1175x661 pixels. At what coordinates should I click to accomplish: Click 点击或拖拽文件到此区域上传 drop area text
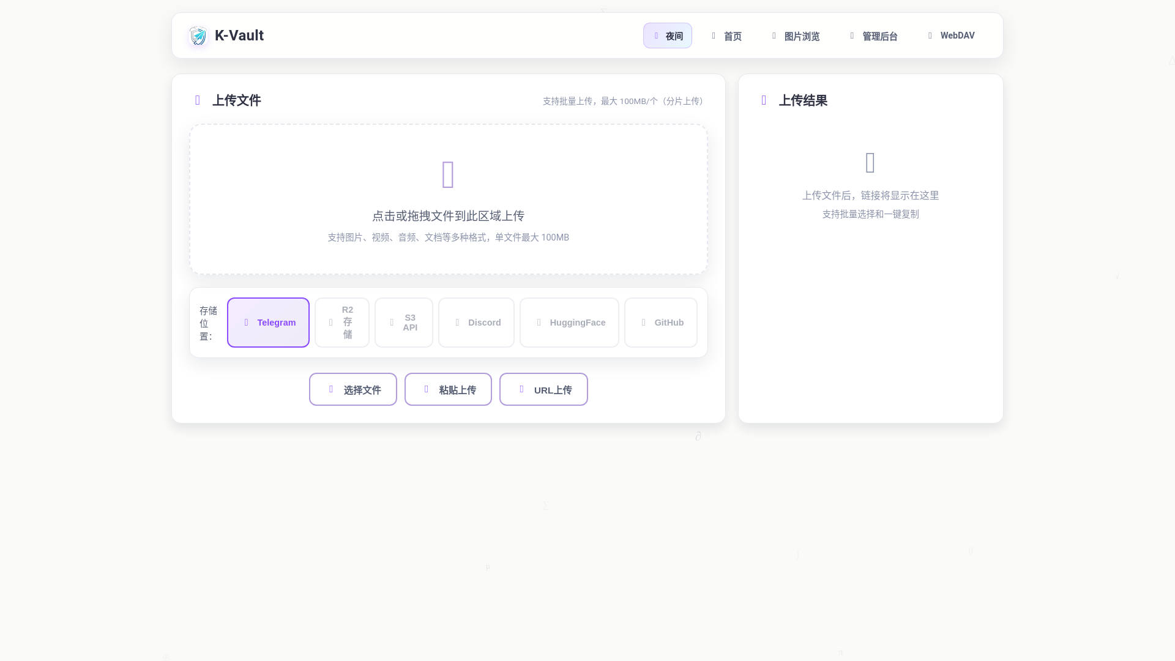pos(449,215)
